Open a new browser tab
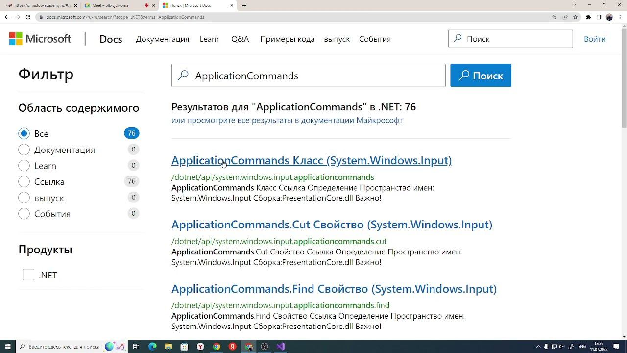627x353 pixels. pyautogui.click(x=244, y=5)
